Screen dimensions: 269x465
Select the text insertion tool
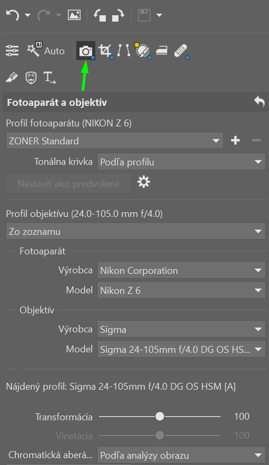pyautogui.click(x=49, y=78)
